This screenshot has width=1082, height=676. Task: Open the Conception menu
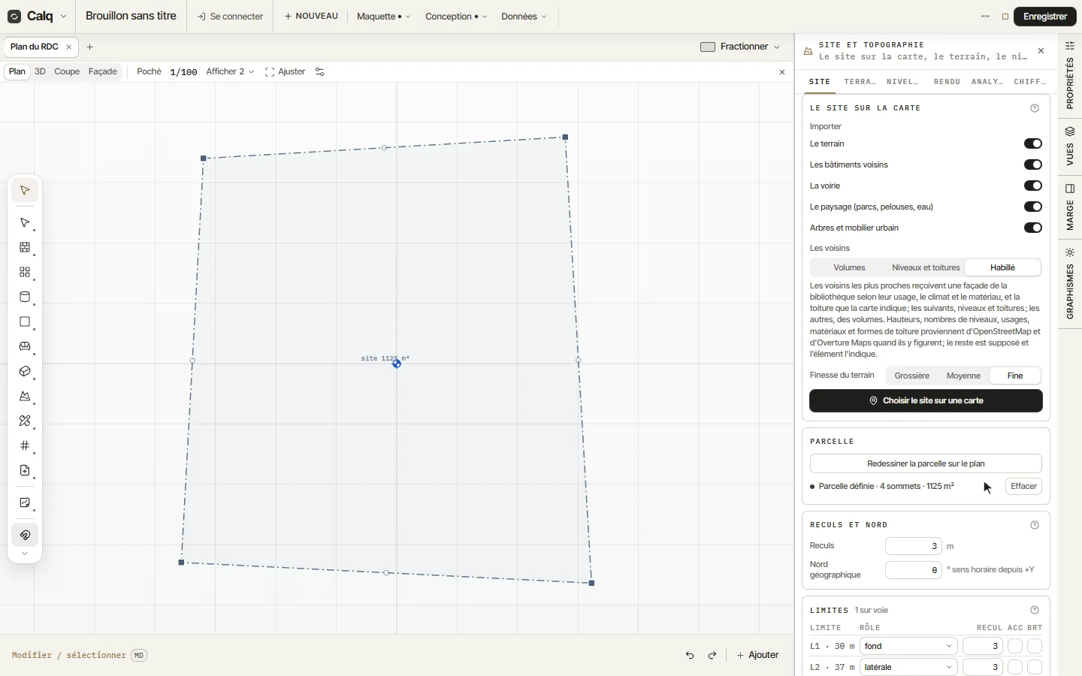point(456,17)
